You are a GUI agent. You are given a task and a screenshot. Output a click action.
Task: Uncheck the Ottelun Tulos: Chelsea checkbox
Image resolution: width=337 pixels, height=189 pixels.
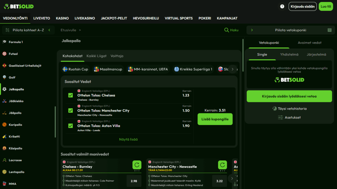[x=70, y=95]
